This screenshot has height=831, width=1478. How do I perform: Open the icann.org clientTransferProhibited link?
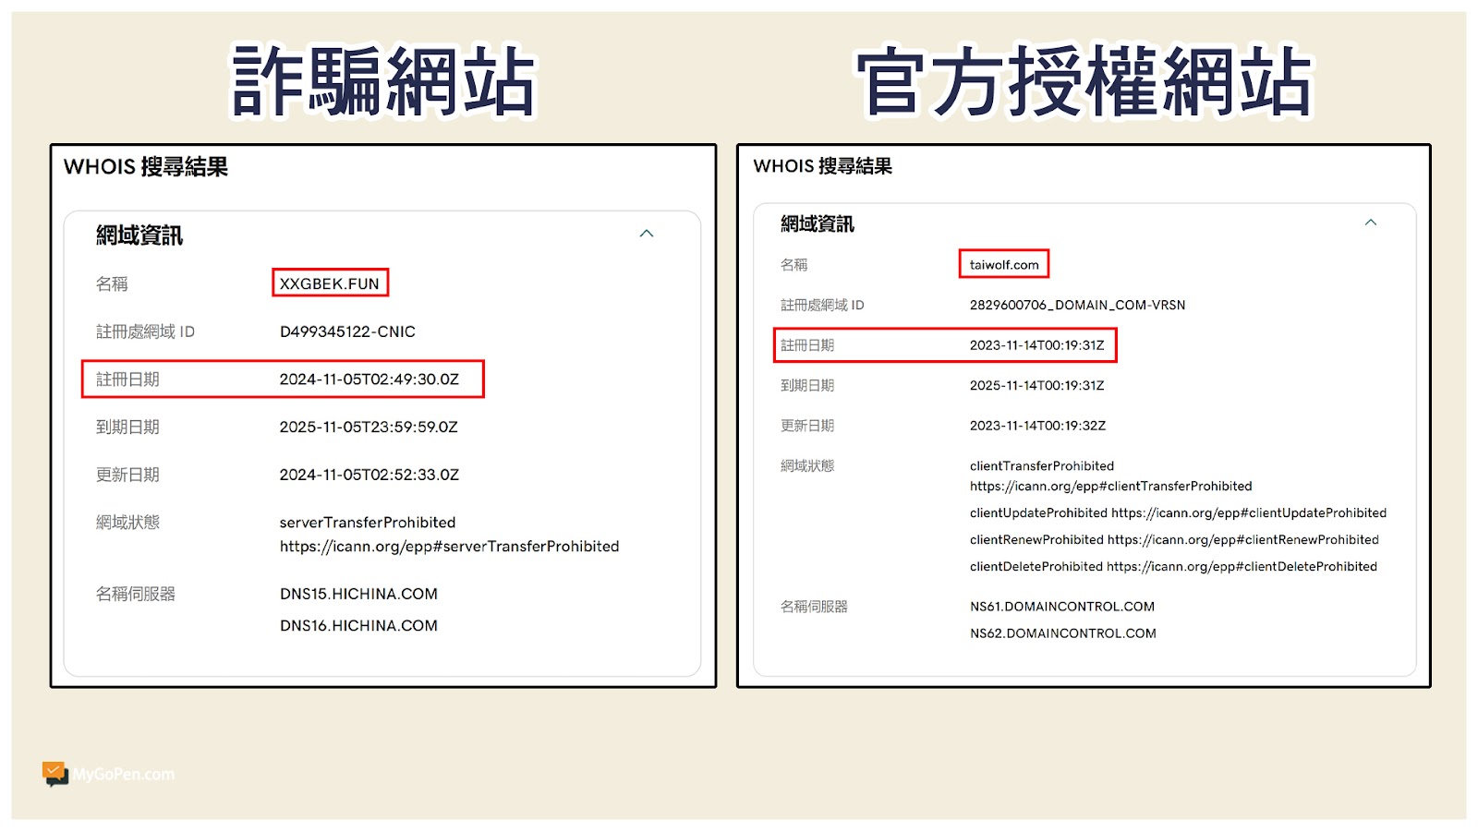coord(1110,487)
